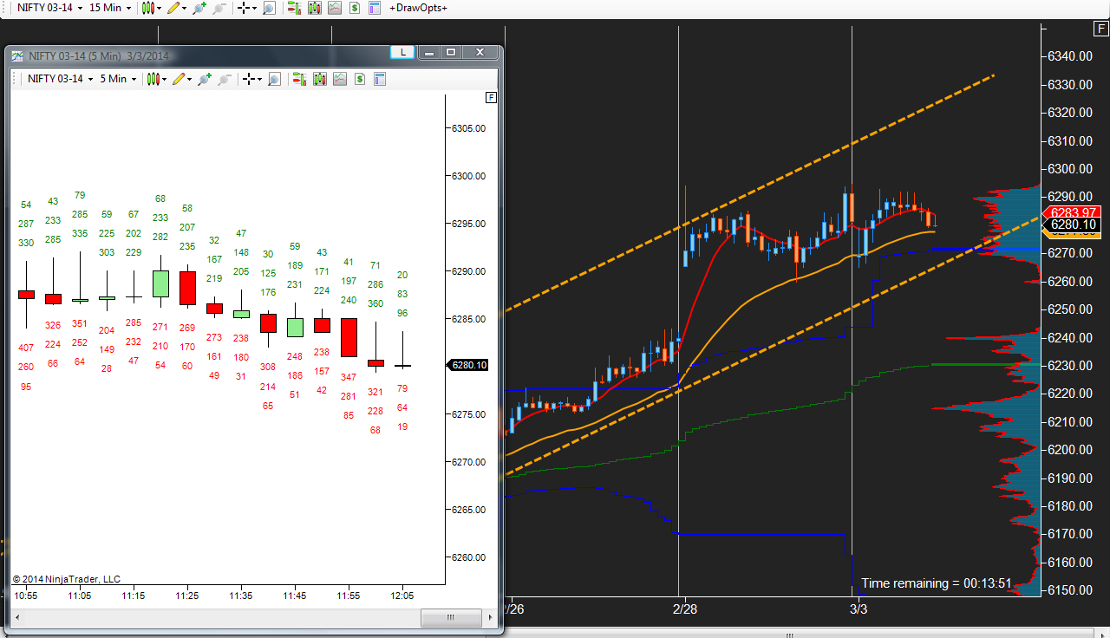Click the greyed Zoom Out icon in the 15 Min toolbar
Image resolution: width=1110 pixels, height=638 pixels.
point(219,8)
